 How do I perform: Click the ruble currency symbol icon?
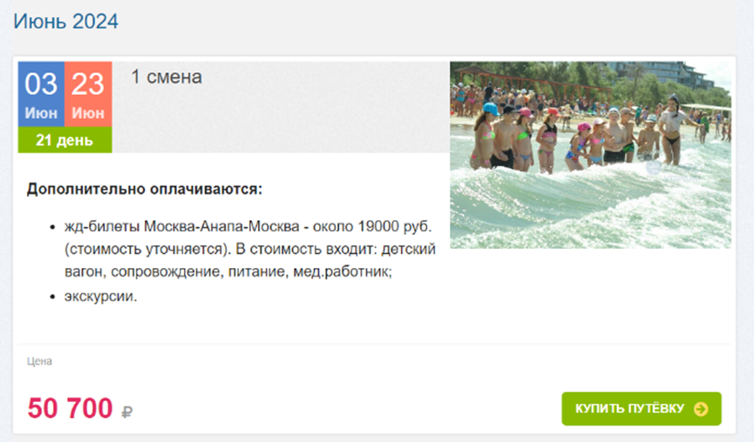pos(126,412)
